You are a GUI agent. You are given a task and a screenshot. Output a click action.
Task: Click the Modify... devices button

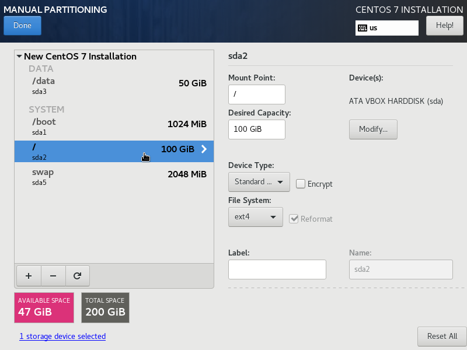pyautogui.click(x=373, y=129)
